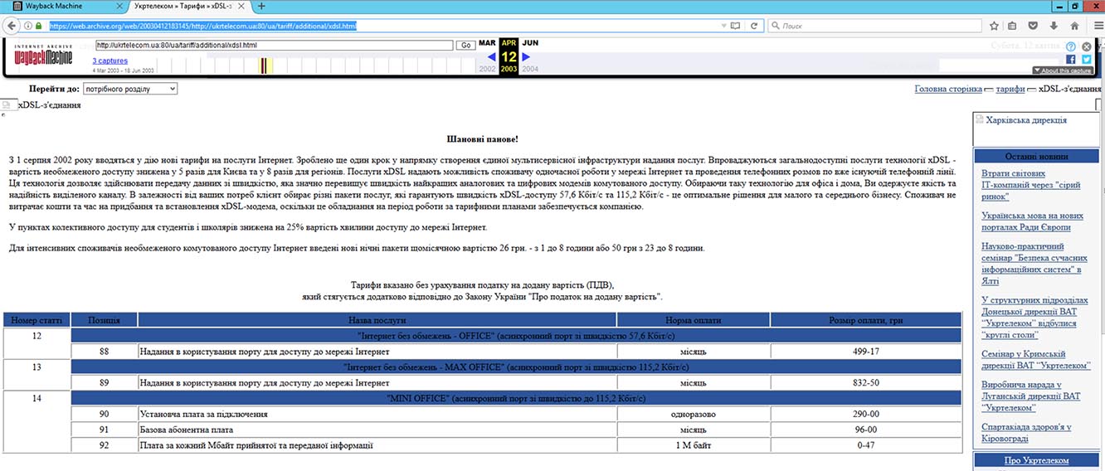Close the Wayback toolbar with X icon
This screenshot has height=471, width=1105.
point(1087,47)
